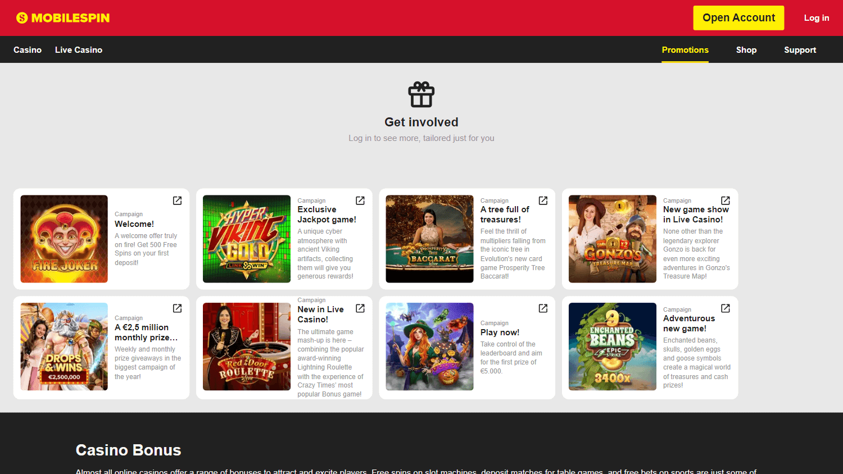
Task: Open the Shop menu item
Action: click(x=746, y=50)
